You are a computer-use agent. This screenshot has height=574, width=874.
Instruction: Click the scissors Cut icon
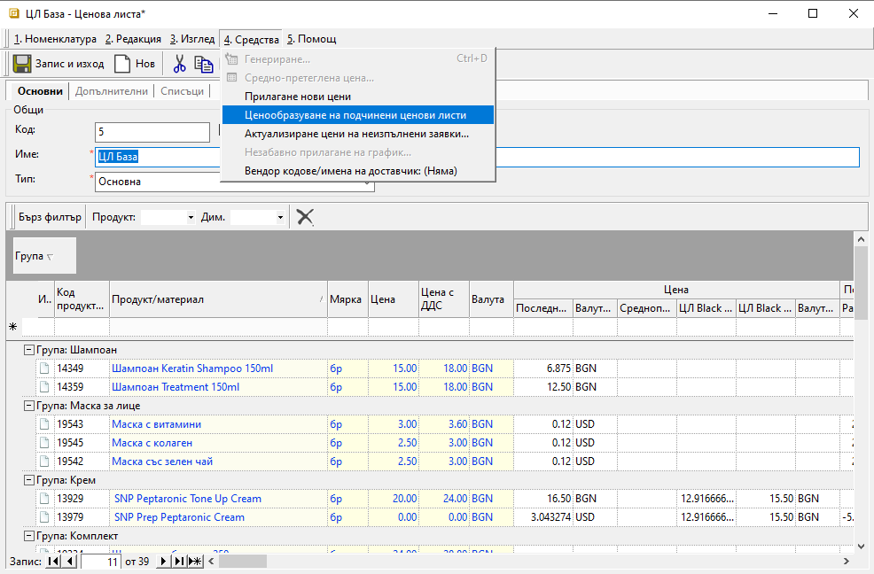point(180,64)
